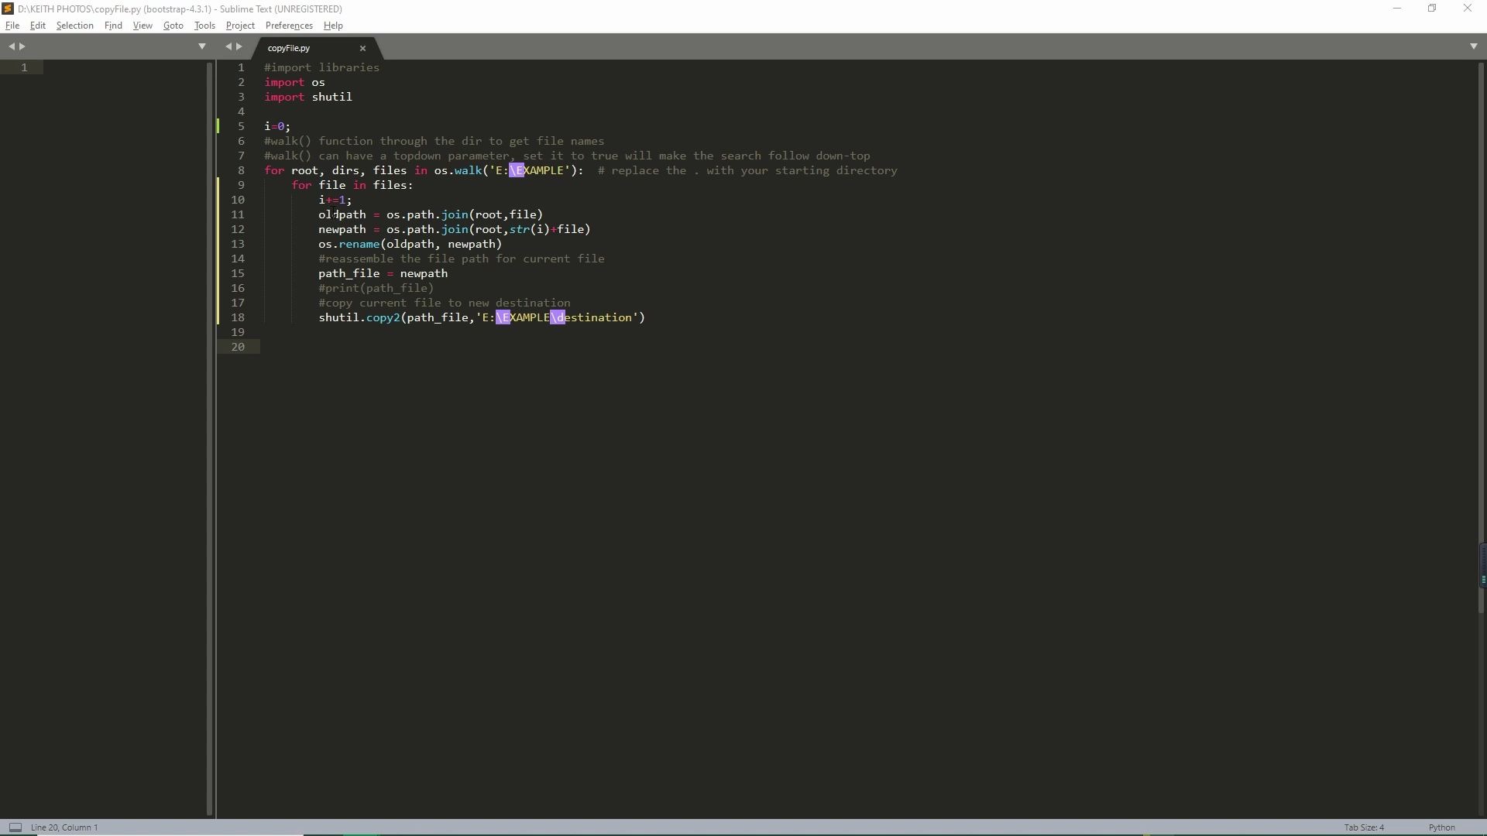This screenshot has width=1487, height=836.
Task: Open the Tab Size: 4 selector
Action: (1364, 827)
